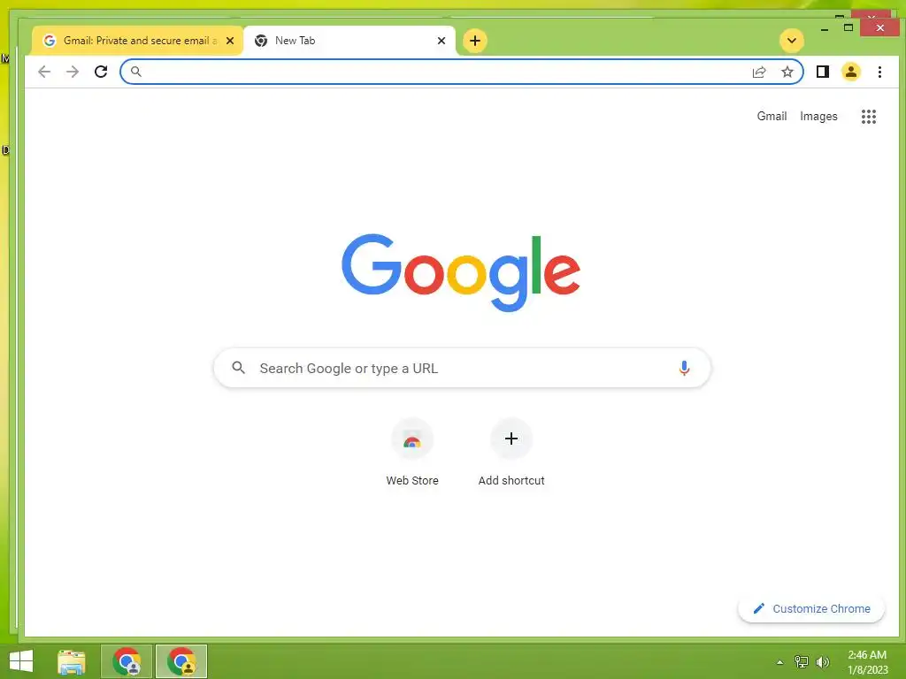
Task: Show hidden system tray icons
Action: (x=779, y=662)
